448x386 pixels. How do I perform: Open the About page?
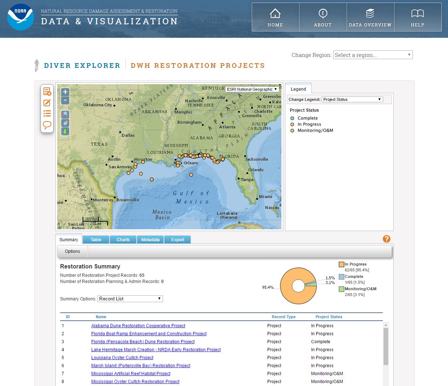323,17
